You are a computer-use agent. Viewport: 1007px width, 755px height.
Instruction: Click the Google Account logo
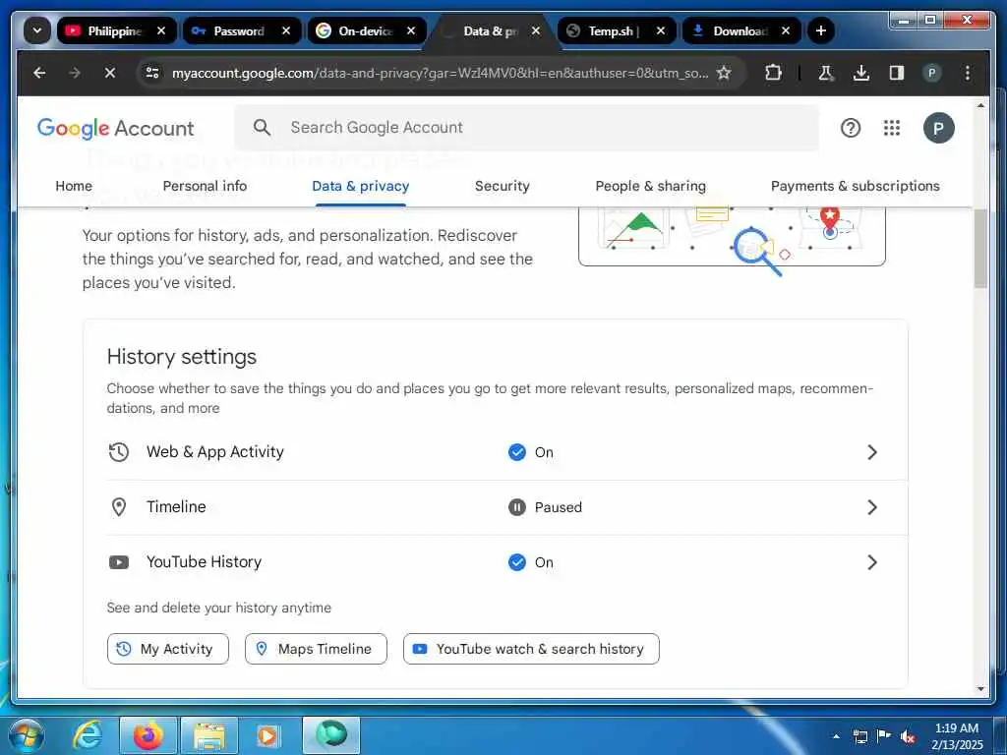[116, 128]
